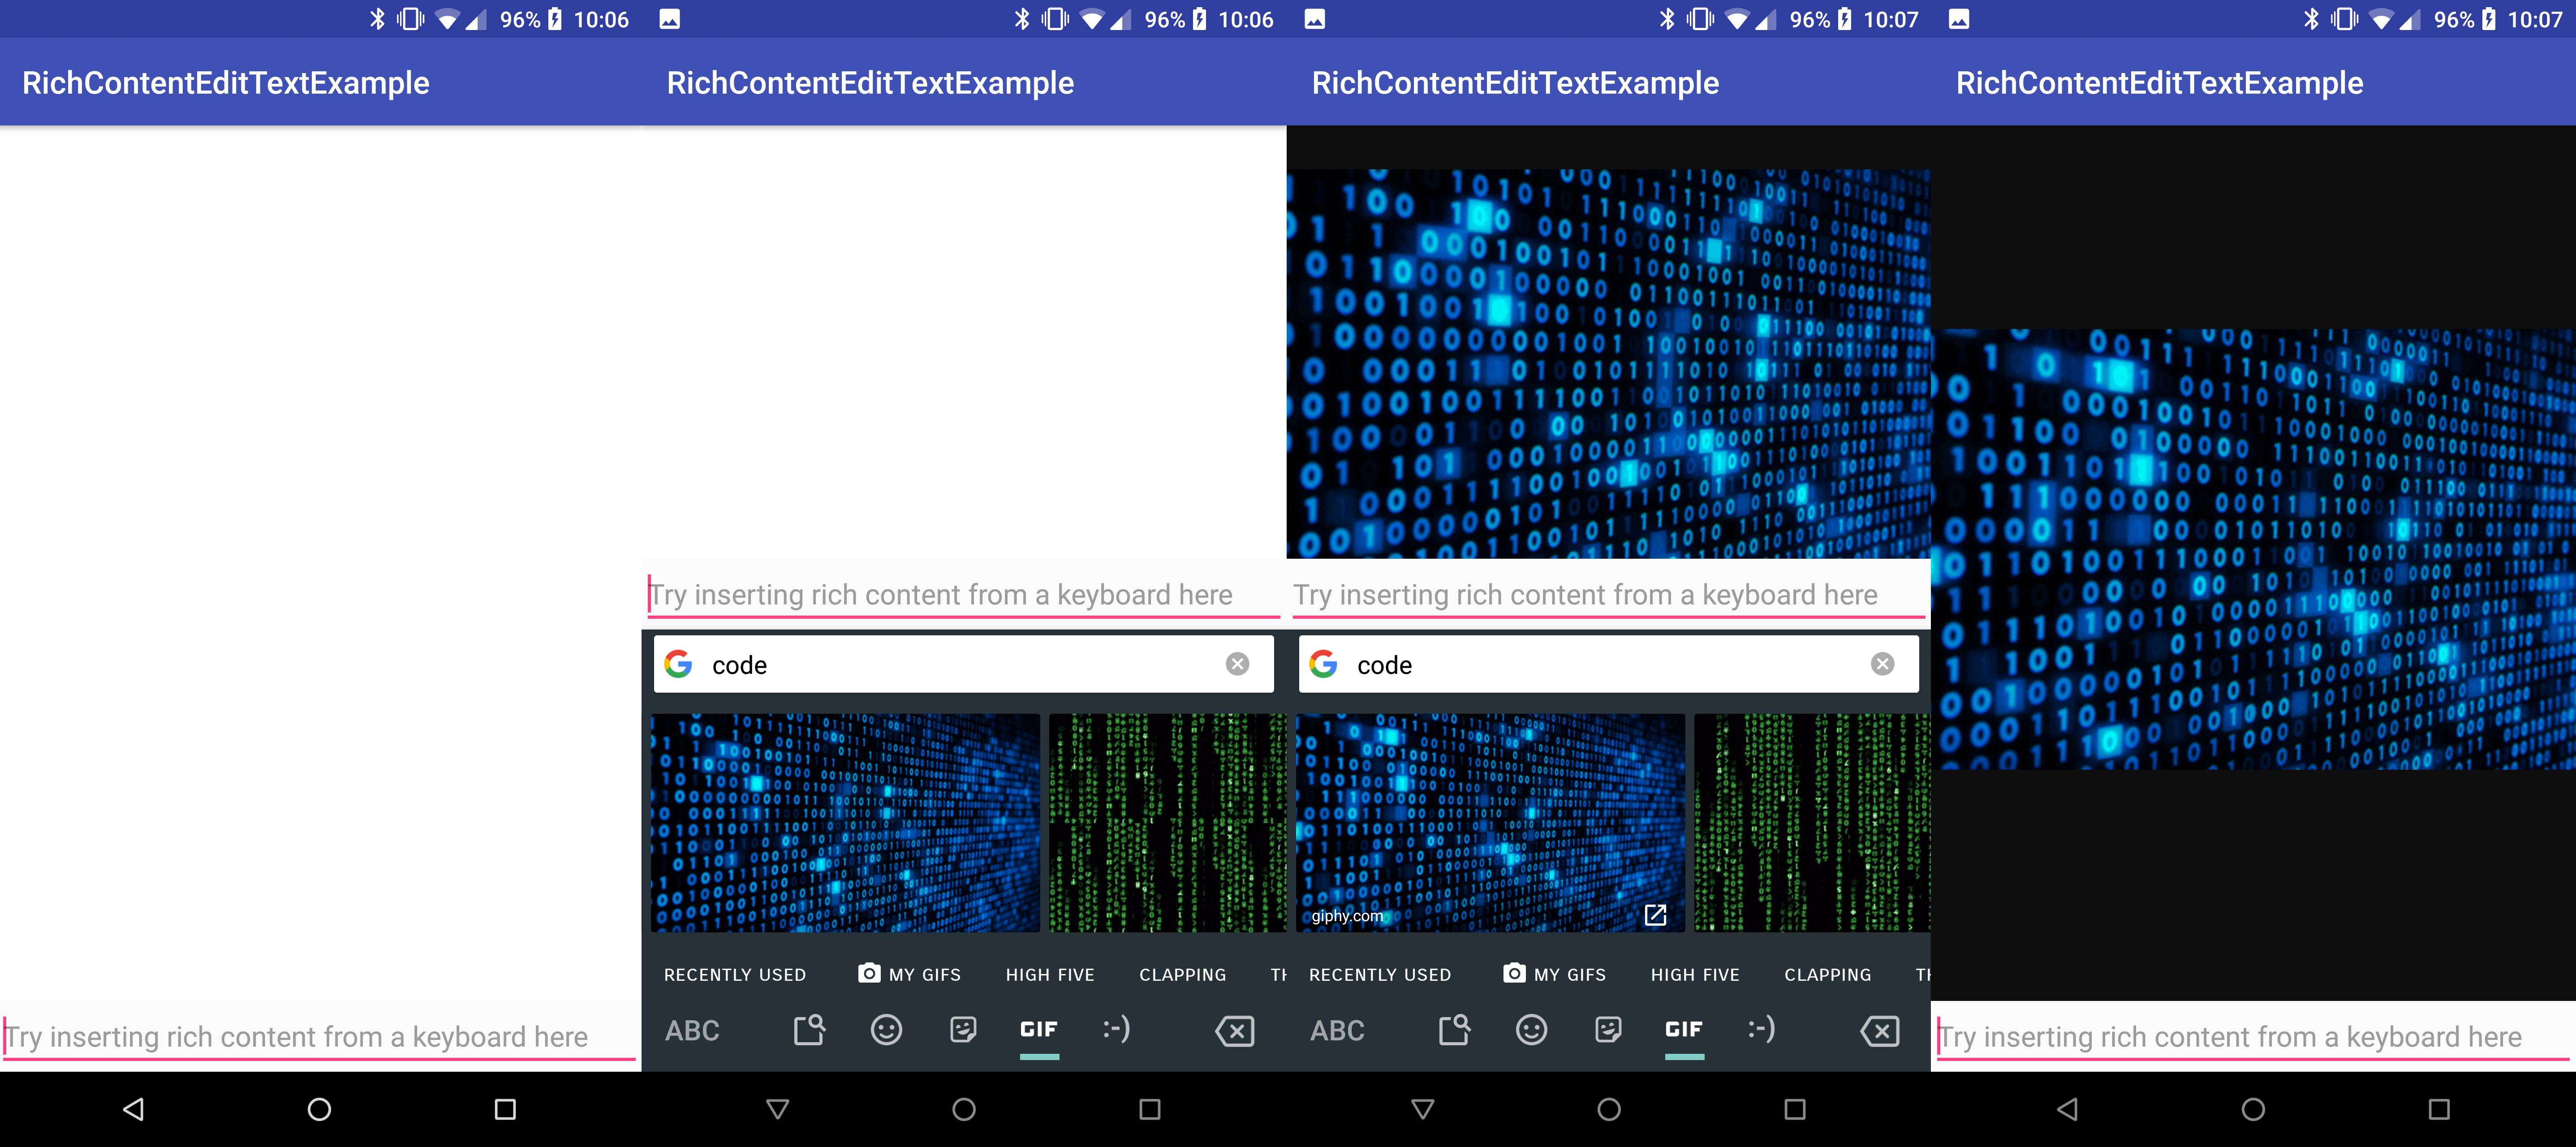
Task: Switch to ABC keyboard below the blank app
Action: click(x=692, y=1031)
